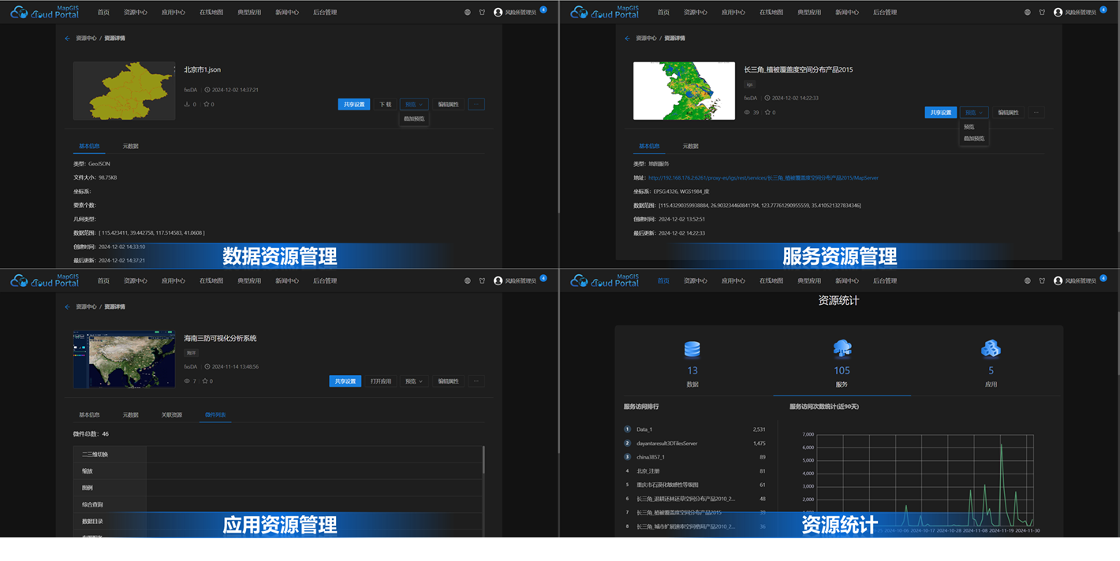1120x561 pixels.
Task: Click 编辑属性 button on 长三角 service page
Action: pyautogui.click(x=1008, y=113)
